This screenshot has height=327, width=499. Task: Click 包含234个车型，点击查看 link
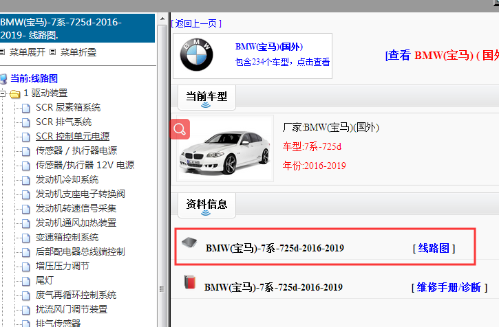point(282,62)
